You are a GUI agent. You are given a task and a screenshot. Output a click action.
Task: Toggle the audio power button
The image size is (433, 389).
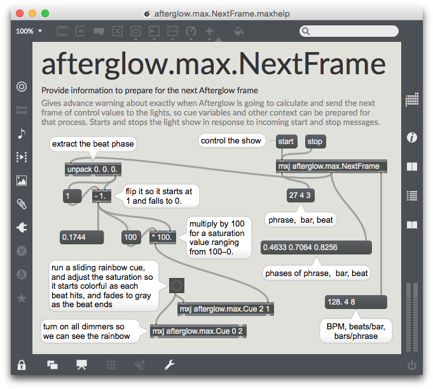[412, 365]
